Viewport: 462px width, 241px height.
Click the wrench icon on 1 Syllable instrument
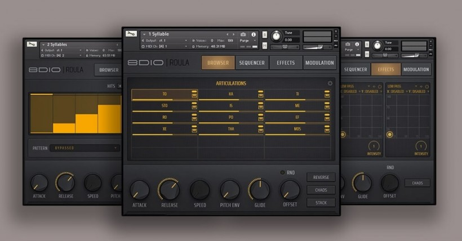click(131, 34)
